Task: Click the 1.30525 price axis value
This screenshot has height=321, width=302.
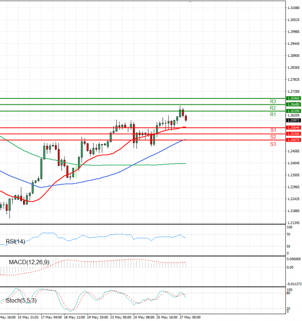Action: pos(293,20)
